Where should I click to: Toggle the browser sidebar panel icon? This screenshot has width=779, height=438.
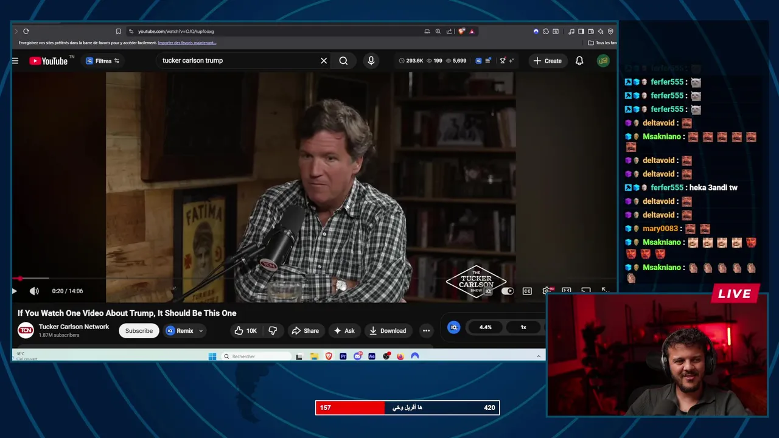pos(581,31)
